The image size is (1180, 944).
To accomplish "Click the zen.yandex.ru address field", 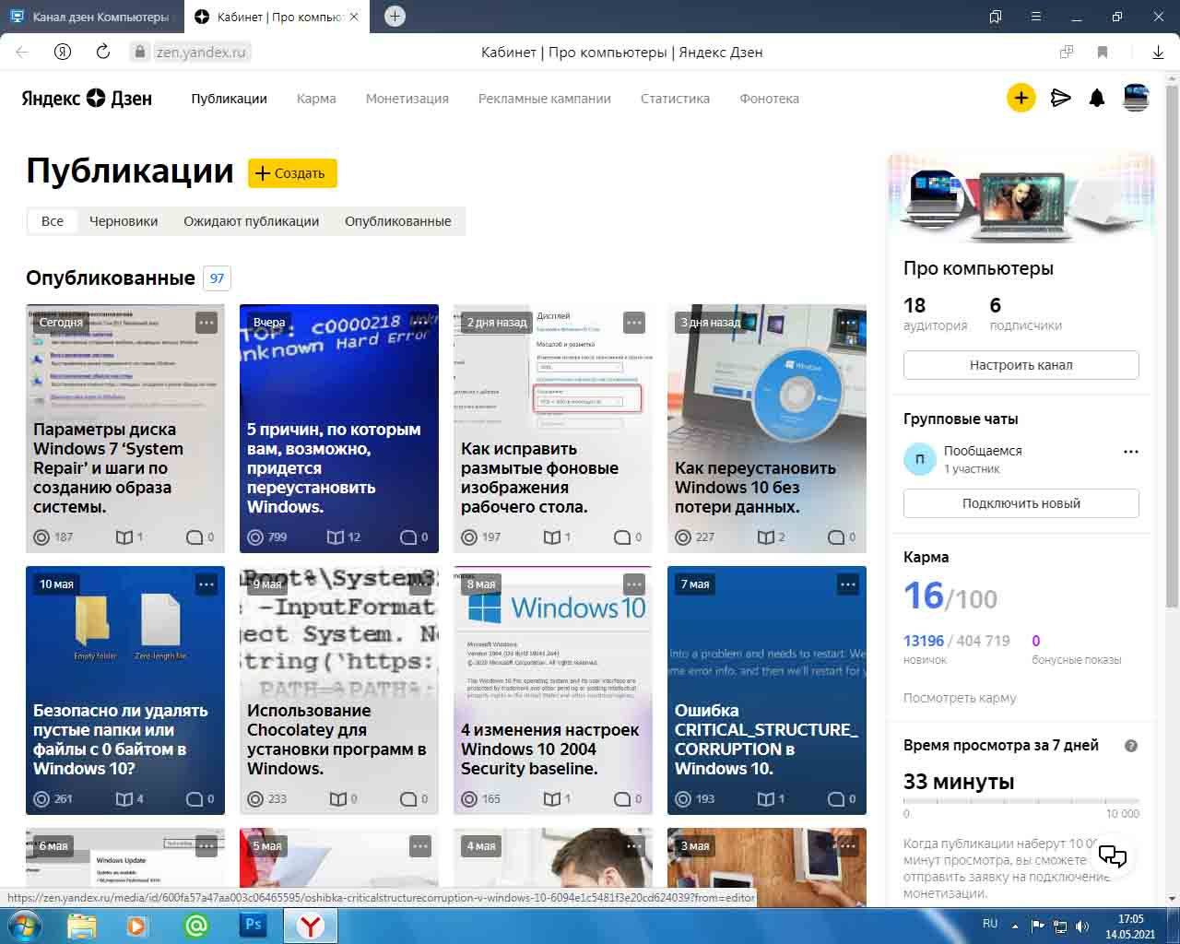I will [201, 53].
